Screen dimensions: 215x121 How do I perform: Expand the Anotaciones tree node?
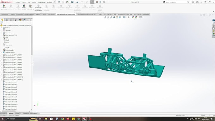pyautogui.click(x=1, y=33)
